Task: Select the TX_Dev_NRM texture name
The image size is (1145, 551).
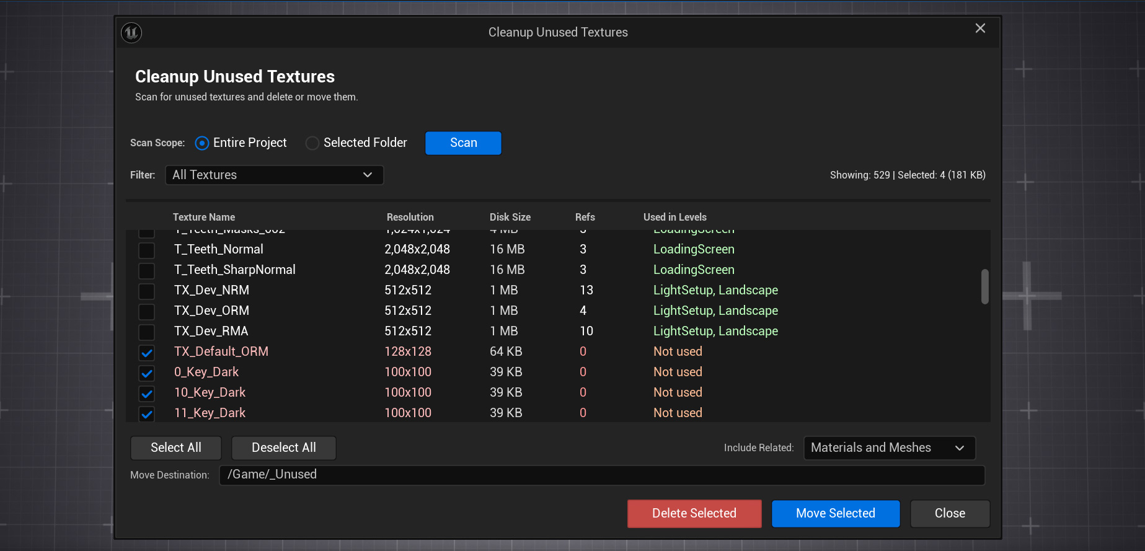Action: pyautogui.click(x=212, y=290)
